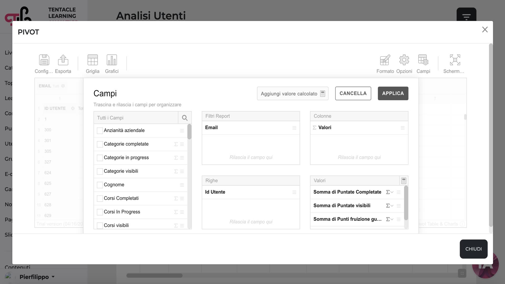Screen dimensions: 505x284
Task: Click the Valori list scrollbar thumb
Action: point(406,203)
